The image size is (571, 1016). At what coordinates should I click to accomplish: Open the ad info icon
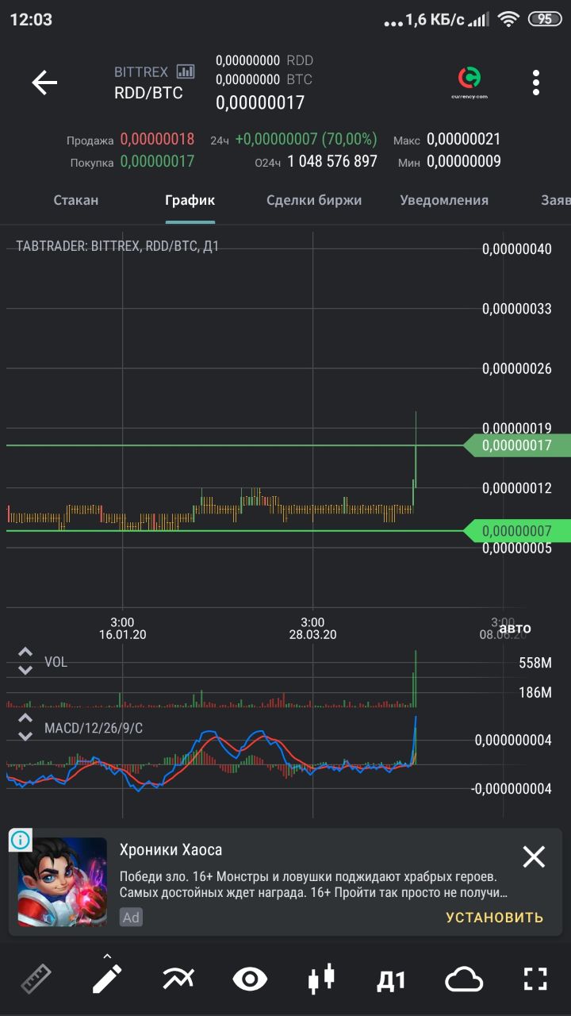point(21,839)
